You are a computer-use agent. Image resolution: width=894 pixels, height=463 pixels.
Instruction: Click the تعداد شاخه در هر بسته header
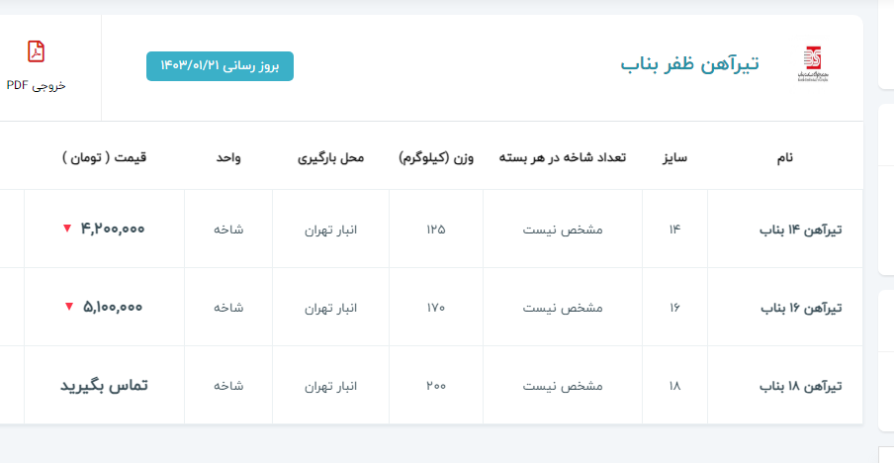[563, 157]
